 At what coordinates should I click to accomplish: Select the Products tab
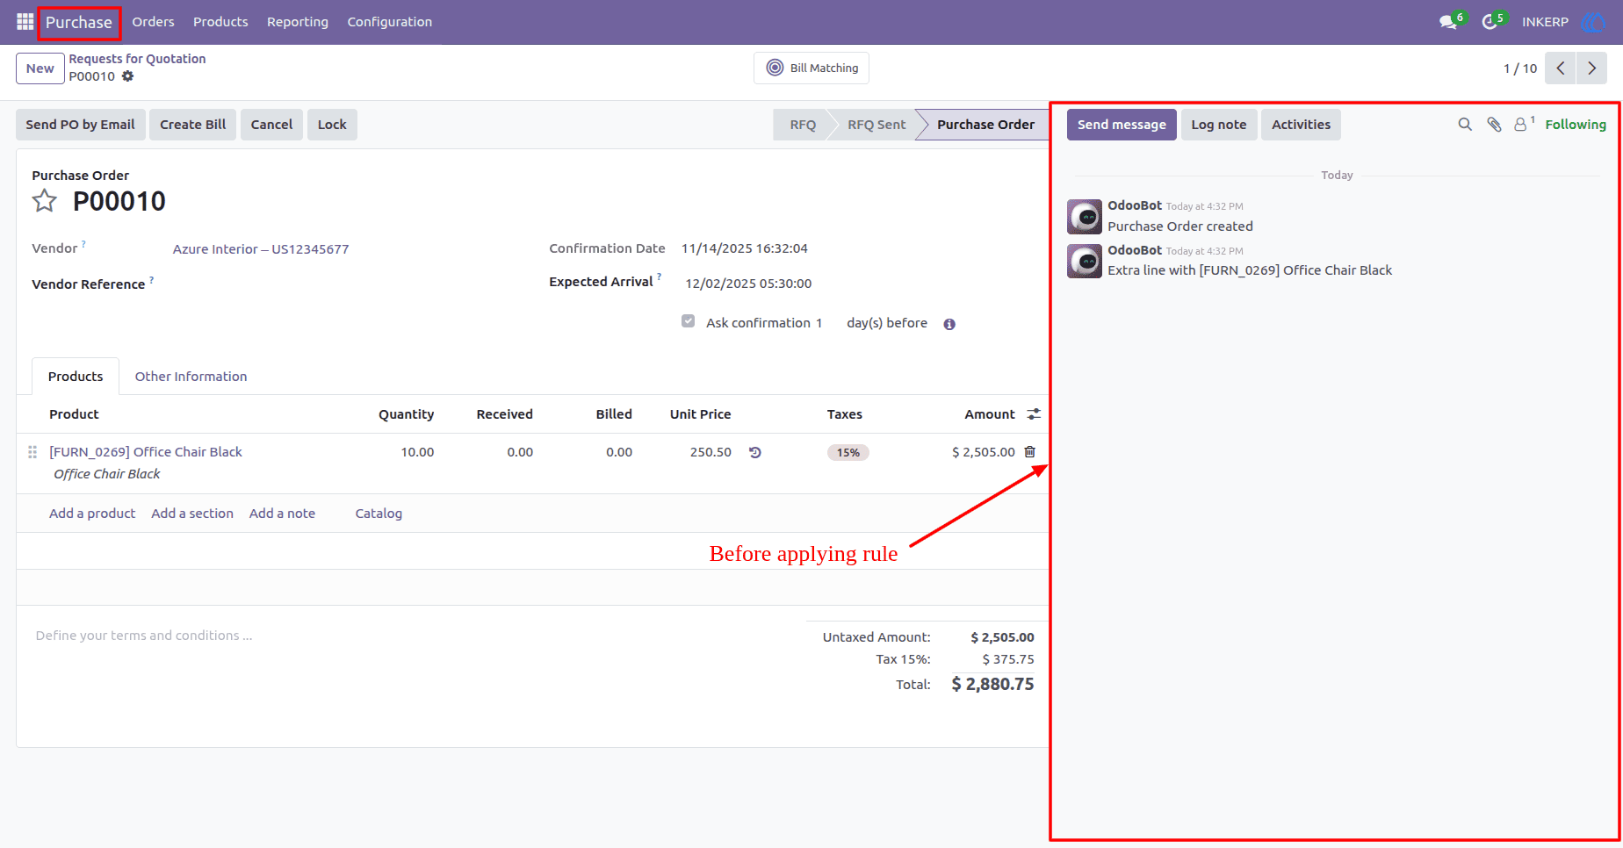pos(76,377)
